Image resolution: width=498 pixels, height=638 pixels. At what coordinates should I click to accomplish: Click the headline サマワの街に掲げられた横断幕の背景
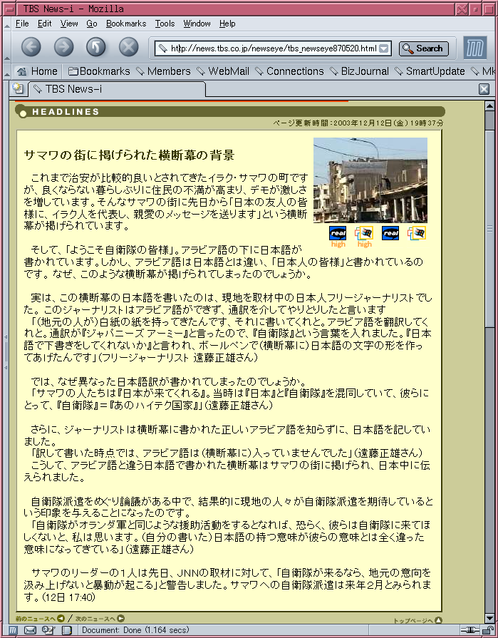point(129,155)
